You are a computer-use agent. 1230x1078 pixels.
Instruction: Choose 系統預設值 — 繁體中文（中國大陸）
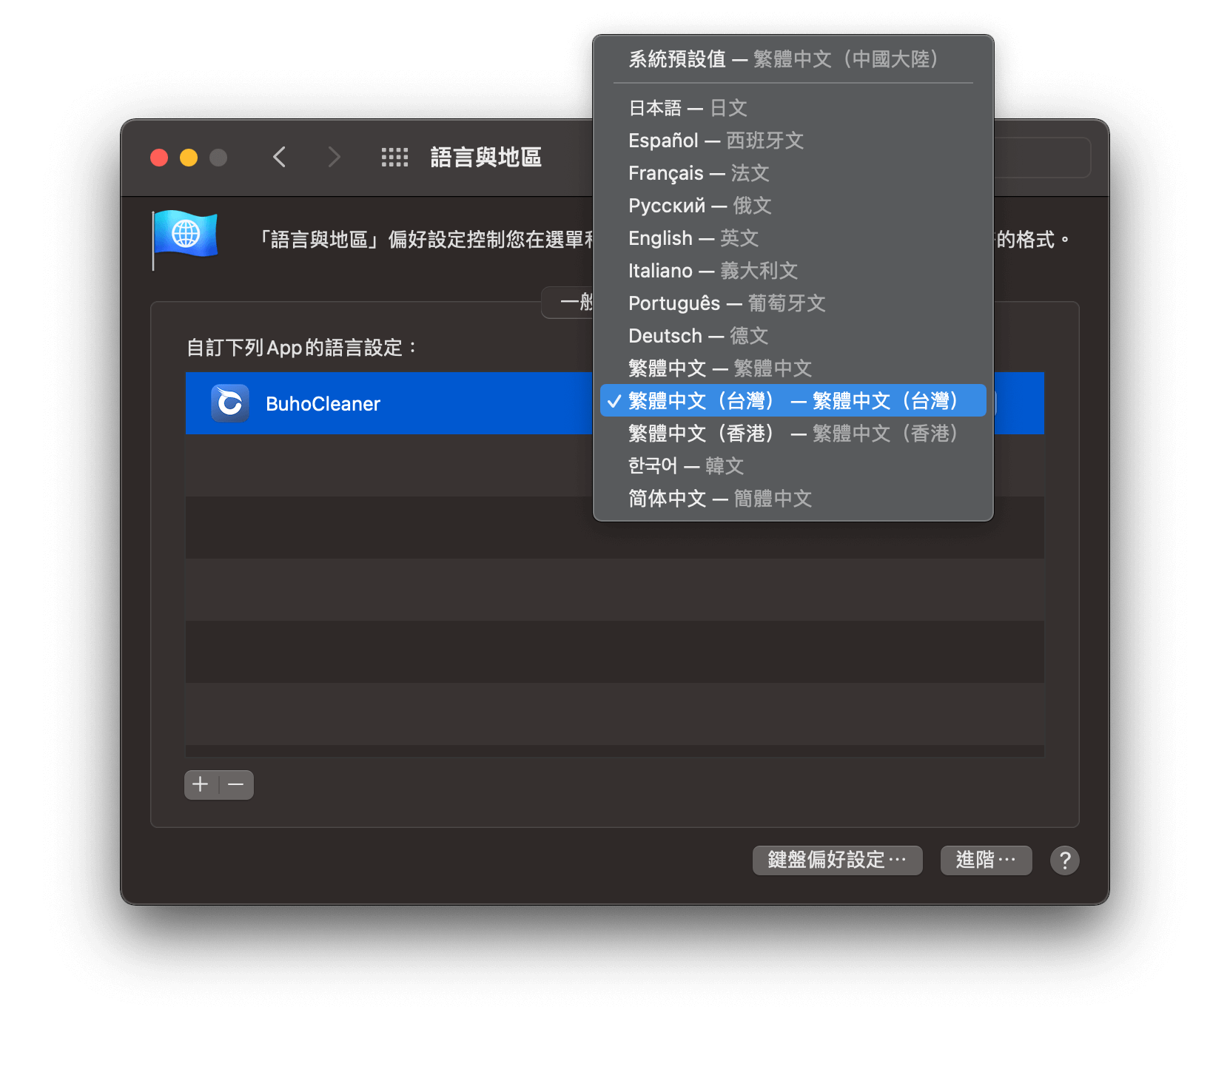pos(793,59)
